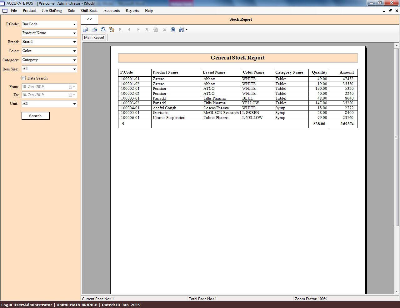The image size is (400, 308).
Task: Click the Zoom magnifier icon
Action: coord(182,29)
